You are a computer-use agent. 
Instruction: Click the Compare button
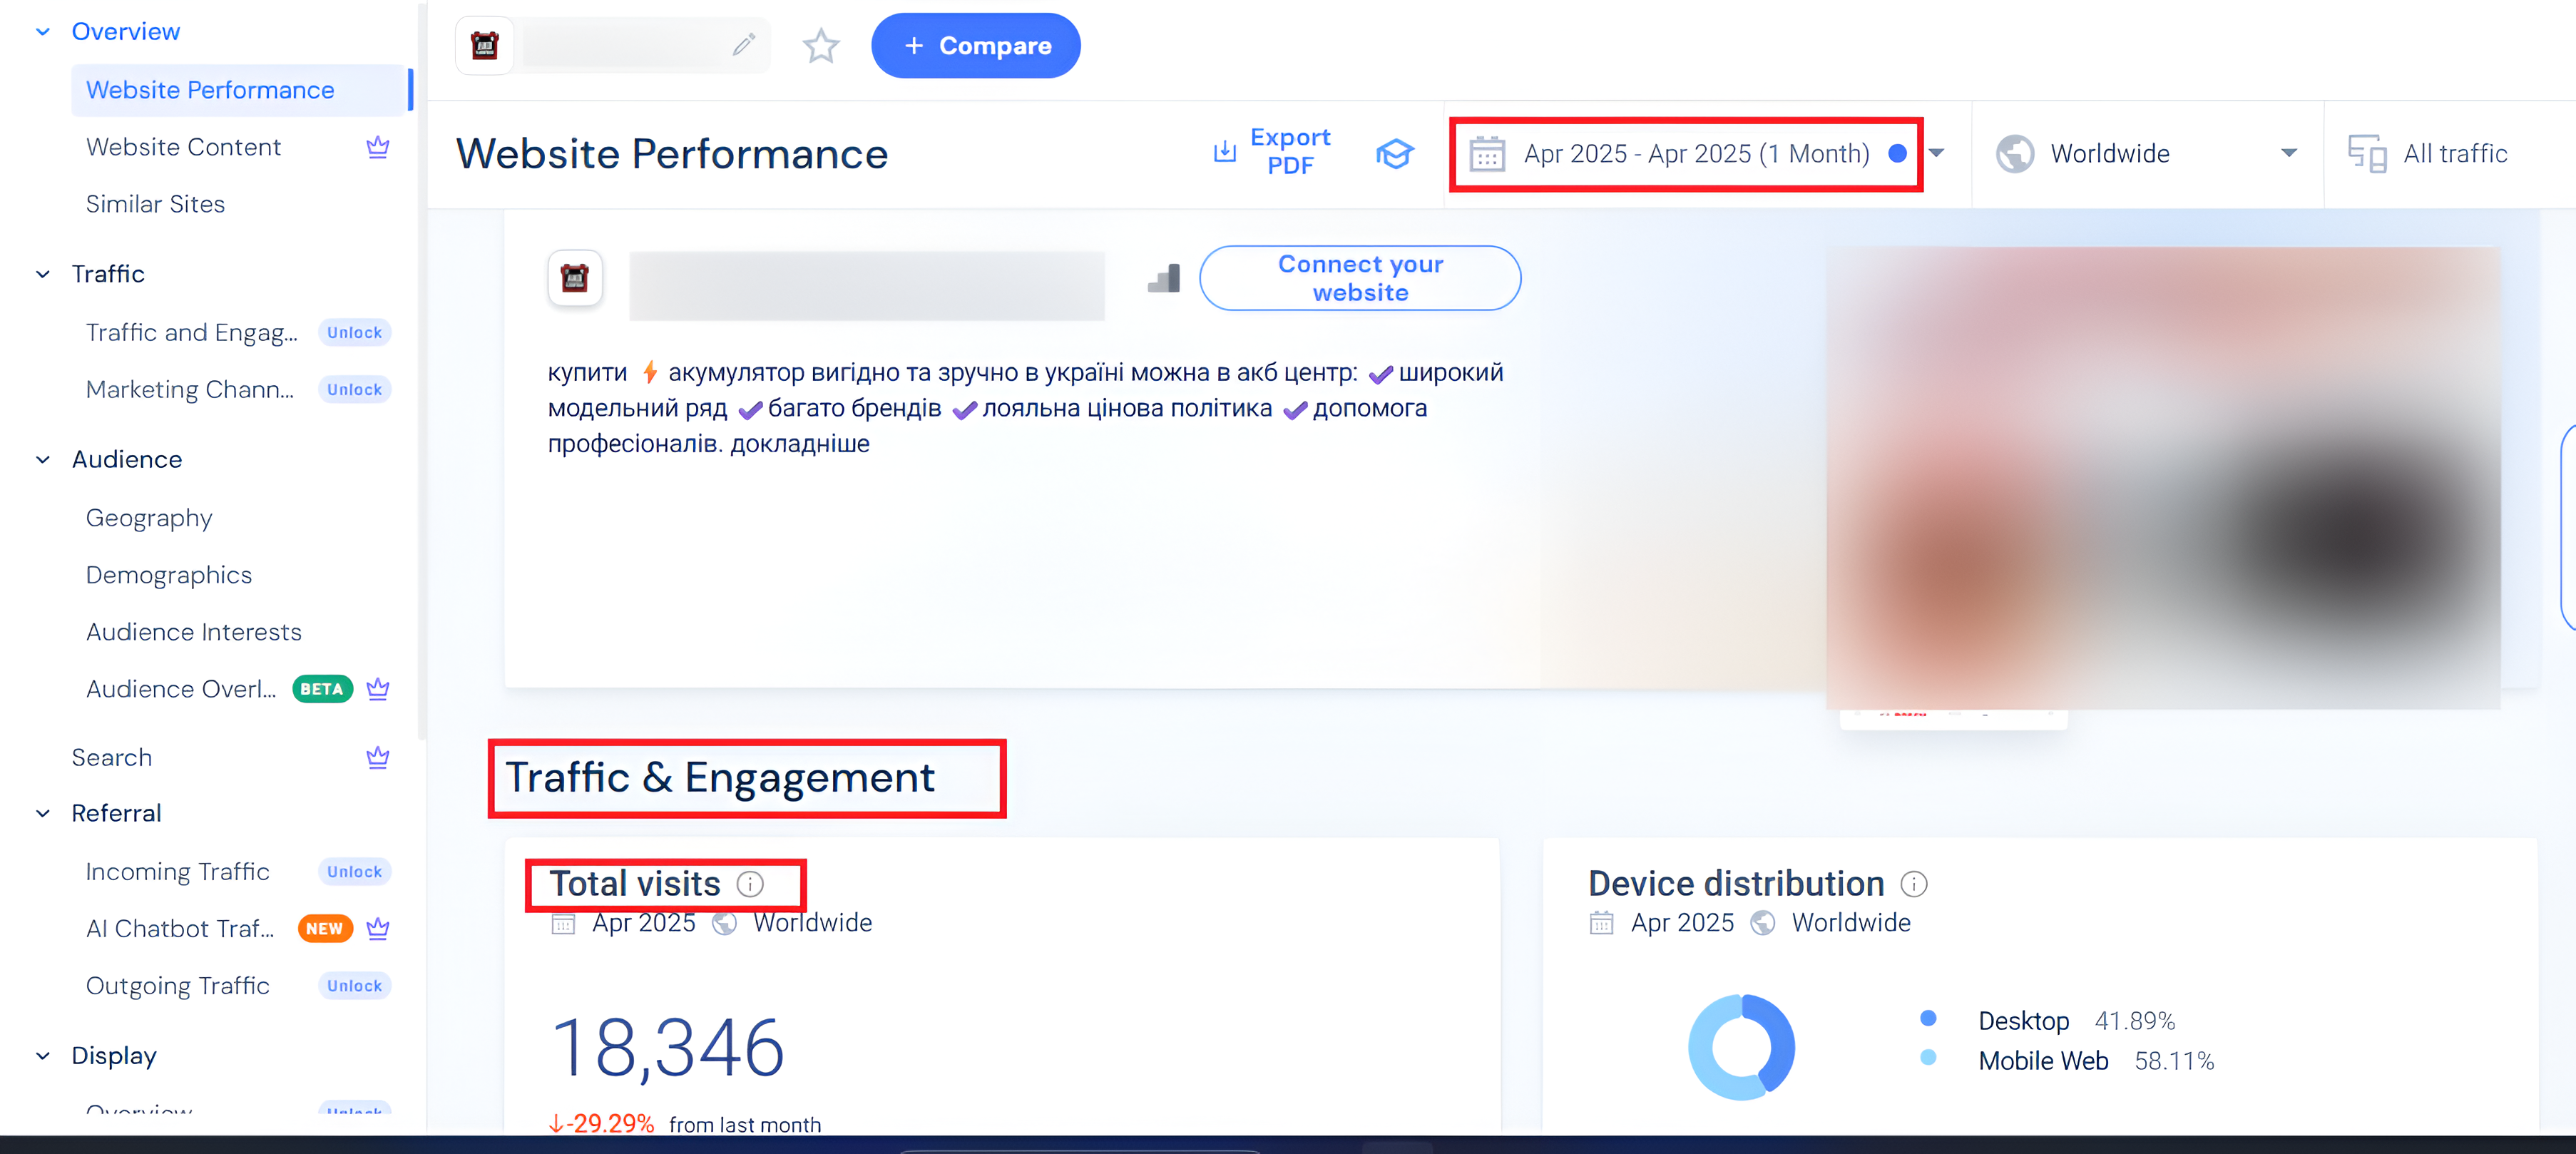975,46
